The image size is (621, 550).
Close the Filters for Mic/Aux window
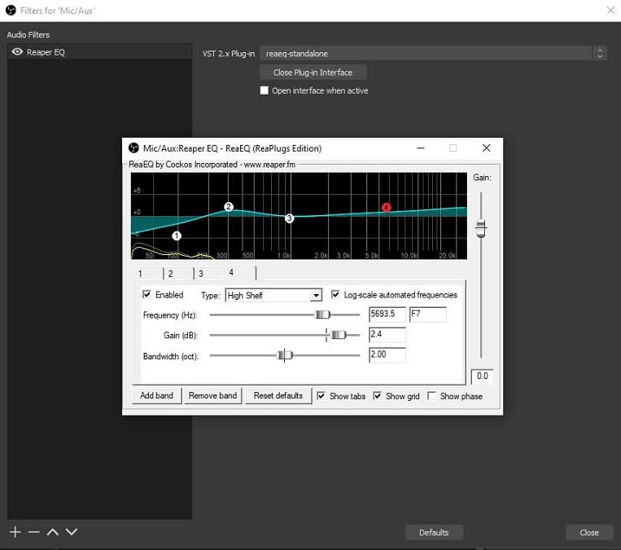tap(610, 11)
